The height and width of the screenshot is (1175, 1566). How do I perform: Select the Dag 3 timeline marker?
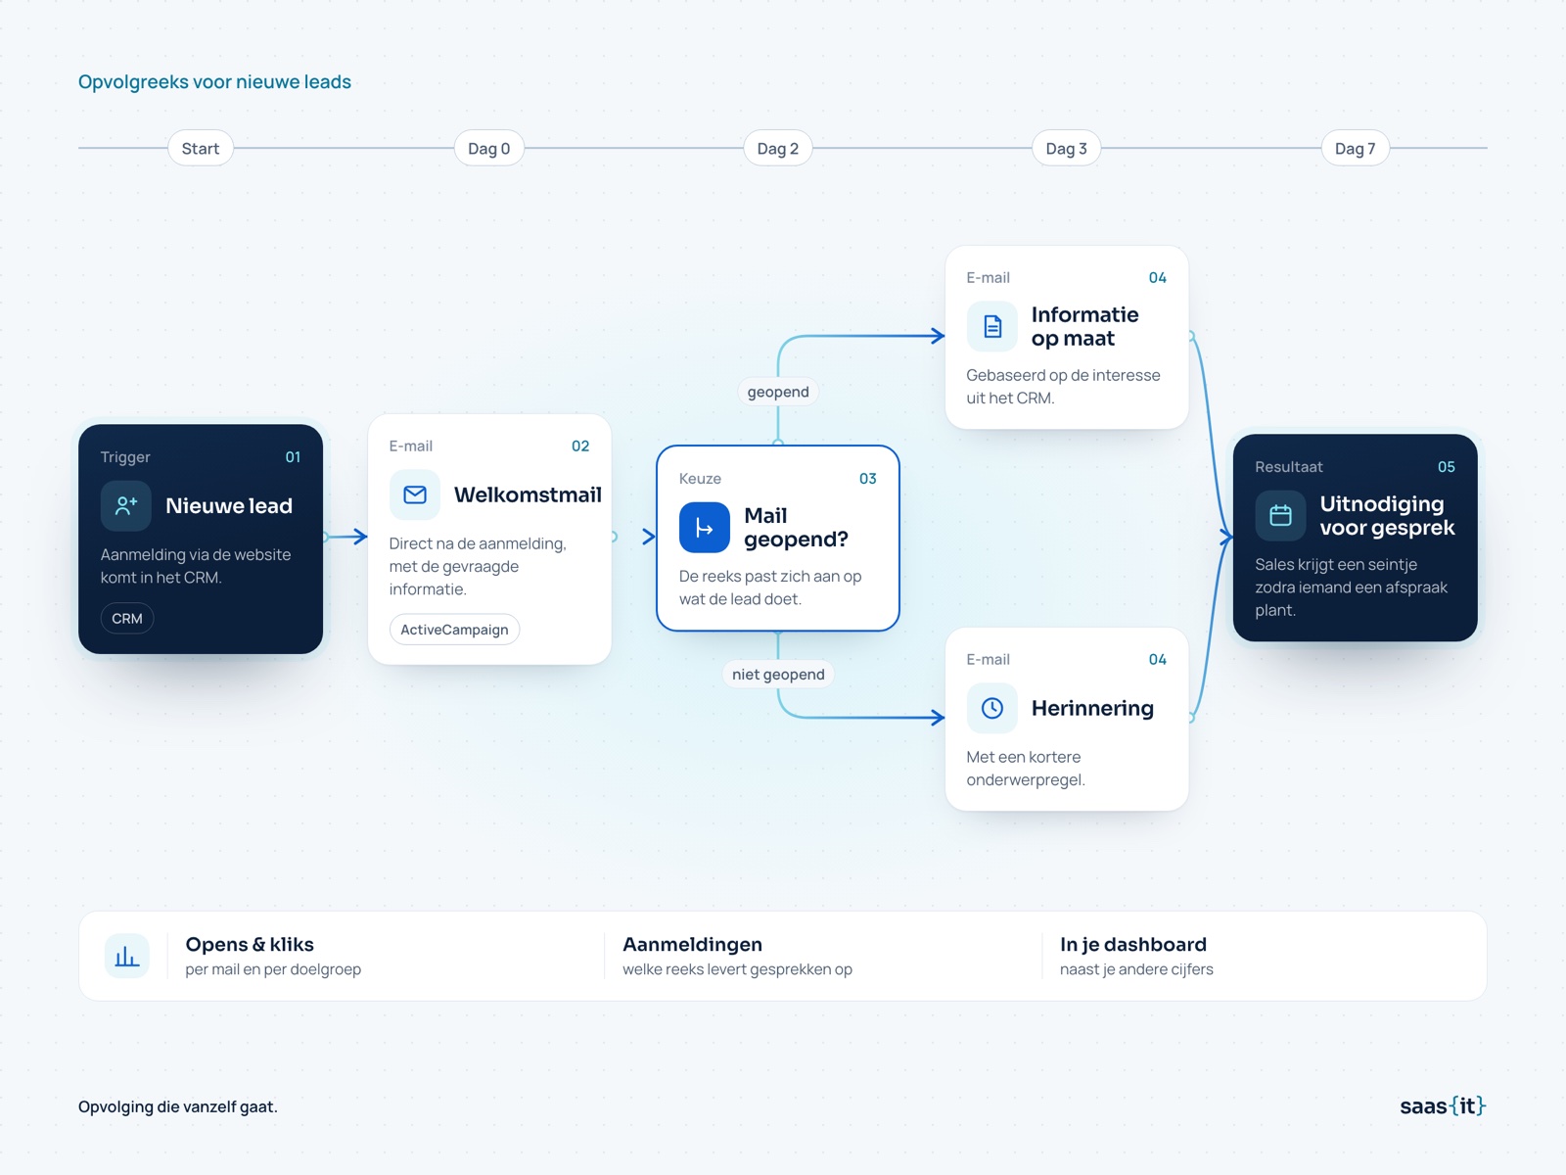coord(1066,148)
